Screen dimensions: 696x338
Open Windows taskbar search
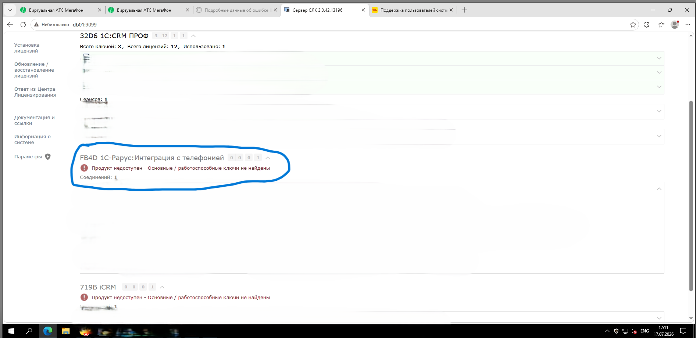[29, 331]
